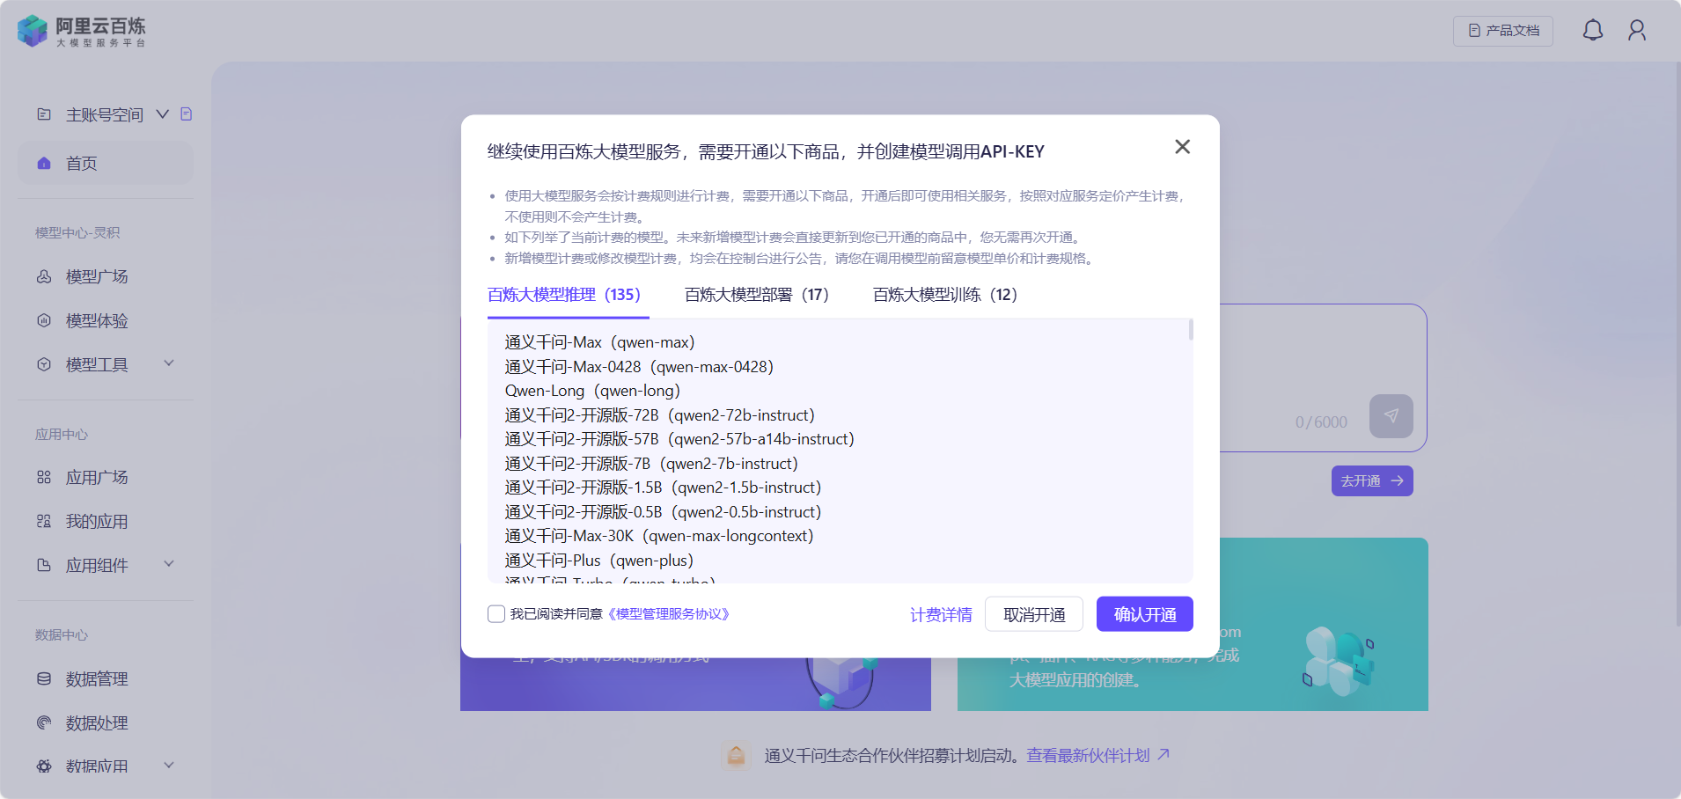The width and height of the screenshot is (1681, 799).
Task: Open the 计费详情 billing details link
Action: 941,615
